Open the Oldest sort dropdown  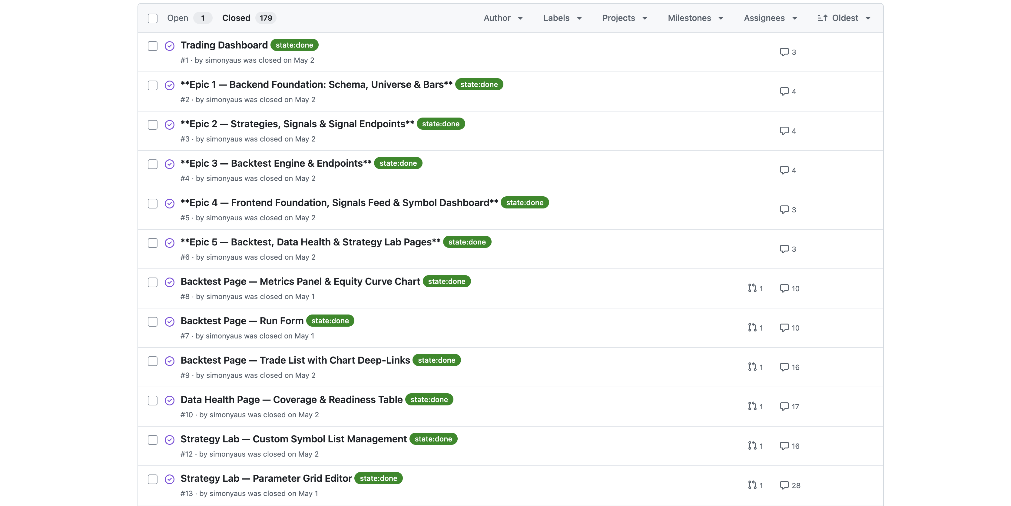point(844,18)
